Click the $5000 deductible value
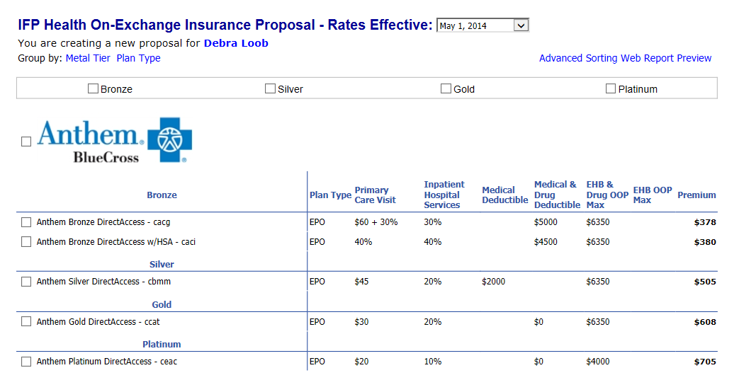This screenshot has width=739, height=380. pyautogui.click(x=546, y=221)
